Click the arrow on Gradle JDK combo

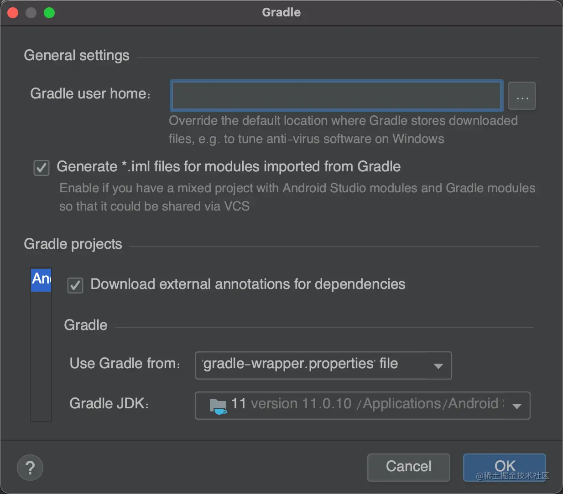pos(517,406)
